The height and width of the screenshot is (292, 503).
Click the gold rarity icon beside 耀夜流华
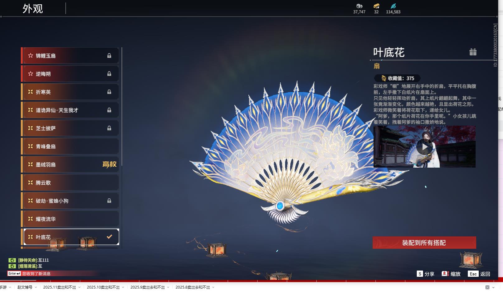(x=31, y=219)
